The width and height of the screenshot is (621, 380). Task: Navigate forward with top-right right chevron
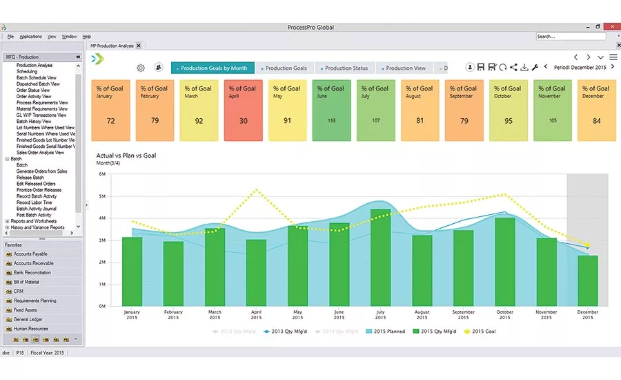pyautogui.click(x=589, y=57)
